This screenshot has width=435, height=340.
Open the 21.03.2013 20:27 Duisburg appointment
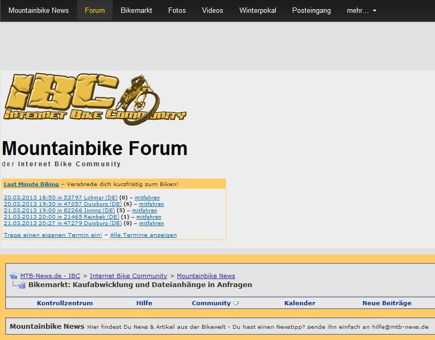pos(63,223)
